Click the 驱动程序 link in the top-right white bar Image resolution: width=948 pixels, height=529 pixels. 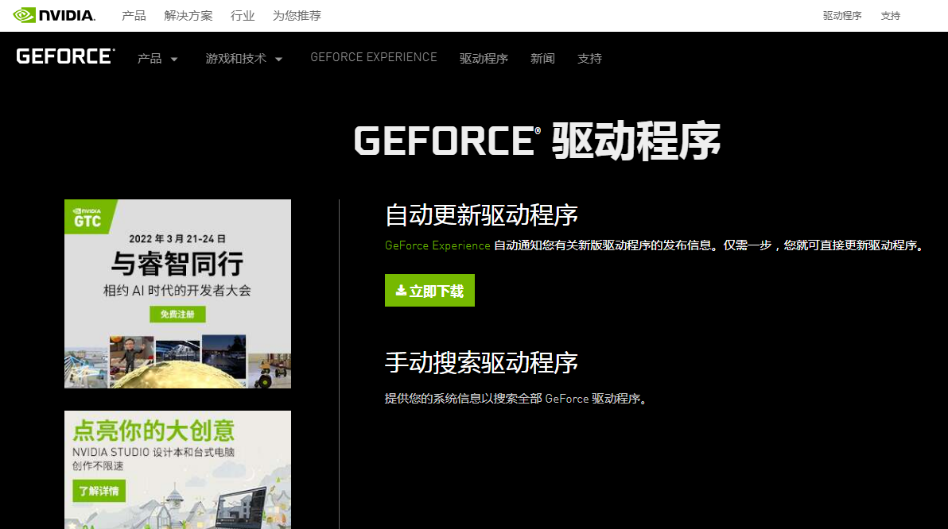pyautogui.click(x=842, y=16)
